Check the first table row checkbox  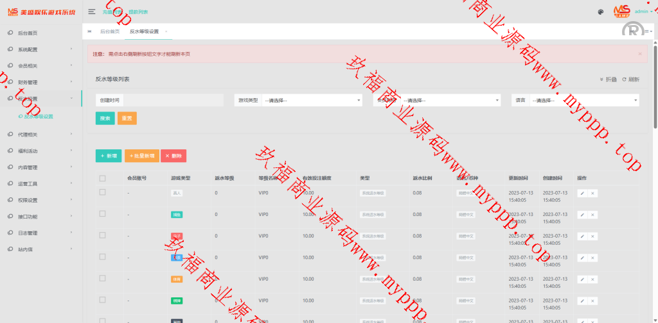click(102, 192)
